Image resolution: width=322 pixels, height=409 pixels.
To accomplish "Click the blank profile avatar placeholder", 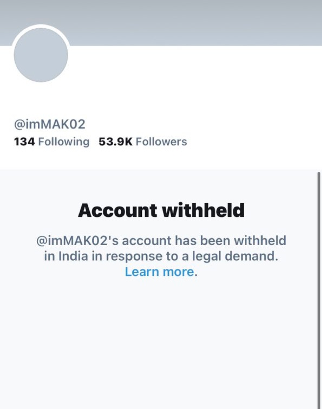I will (41, 54).
